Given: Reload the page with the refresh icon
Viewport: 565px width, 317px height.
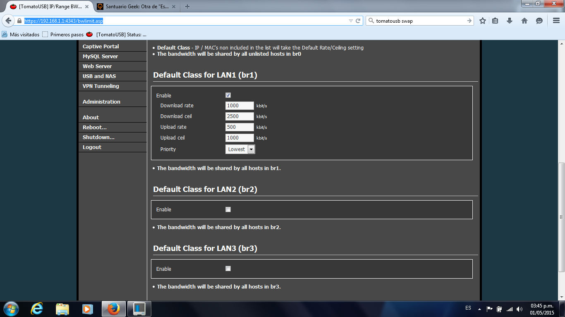Looking at the screenshot, I should click(x=358, y=21).
